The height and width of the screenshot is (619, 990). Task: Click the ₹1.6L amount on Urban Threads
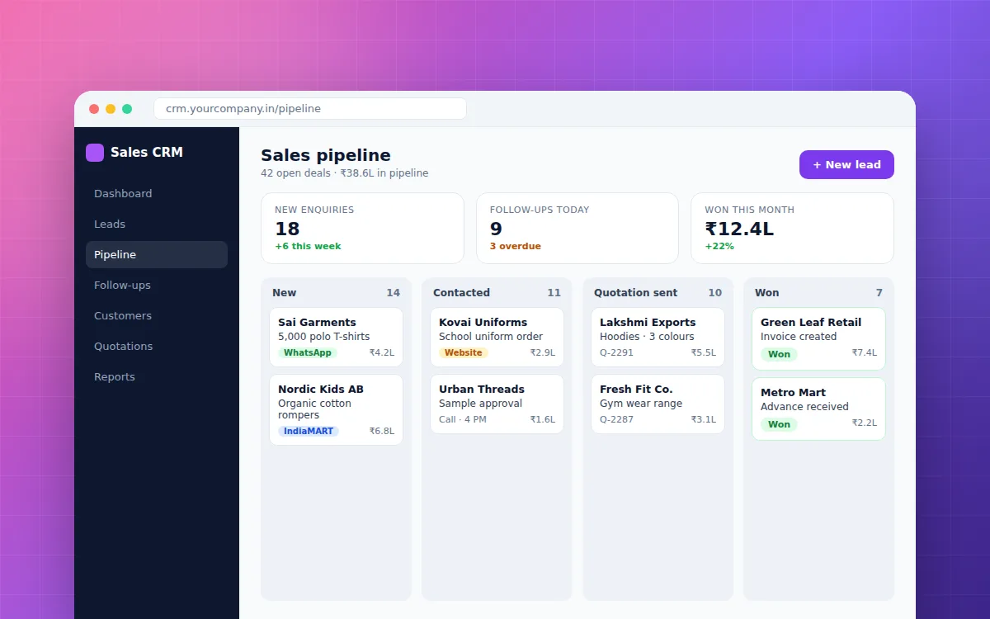543,419
